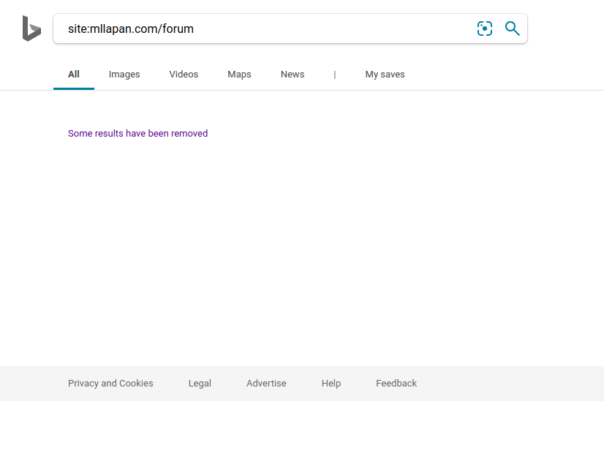Visit the Advertise footer link

266,384
